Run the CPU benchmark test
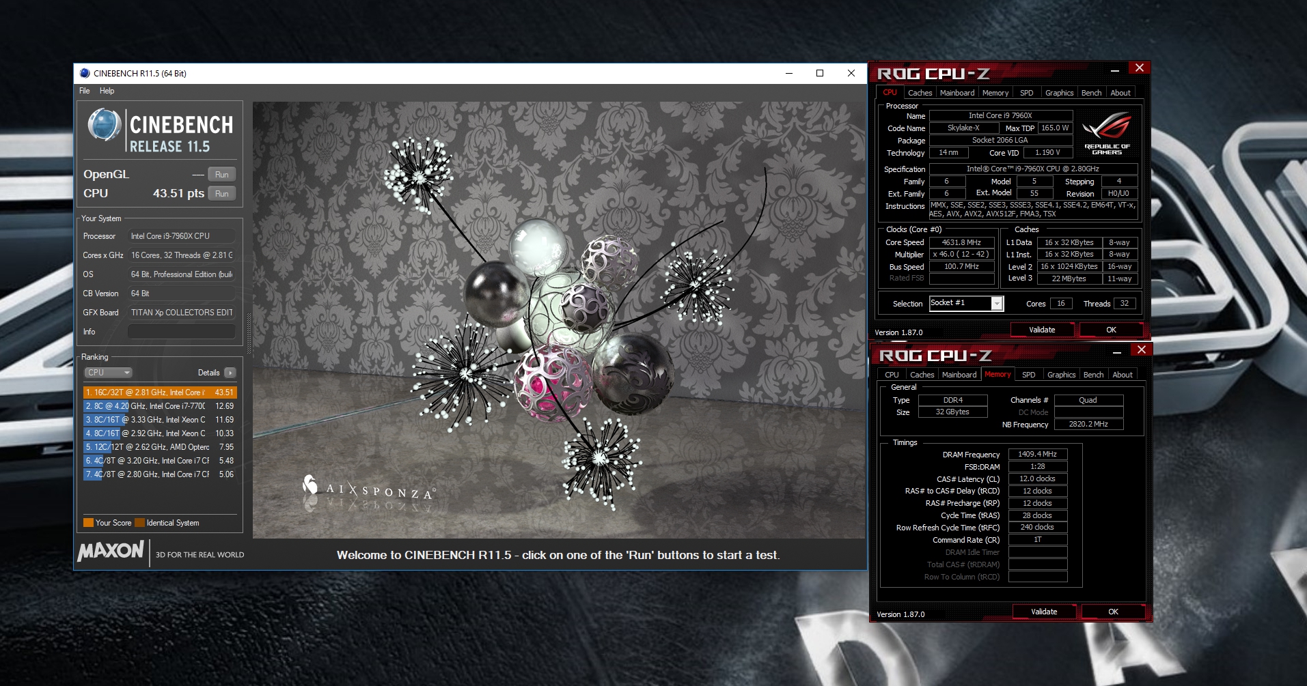Viewport: 1307px width, 686px height. point(221,194)
